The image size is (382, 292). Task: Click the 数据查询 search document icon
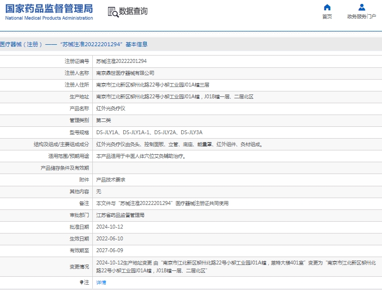click(113, 12)
